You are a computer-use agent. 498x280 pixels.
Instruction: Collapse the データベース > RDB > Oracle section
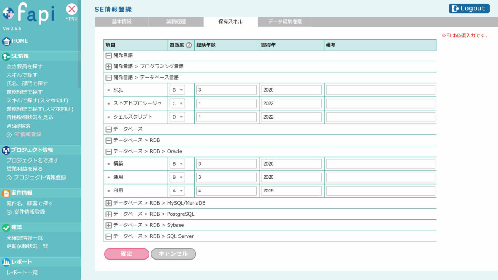109,152
